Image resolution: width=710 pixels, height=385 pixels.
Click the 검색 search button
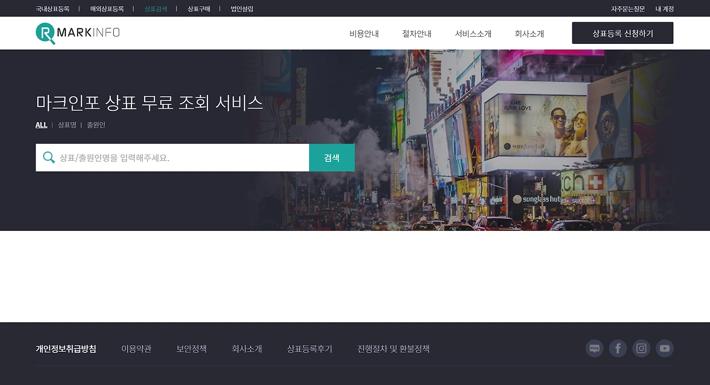click(331, 158)
